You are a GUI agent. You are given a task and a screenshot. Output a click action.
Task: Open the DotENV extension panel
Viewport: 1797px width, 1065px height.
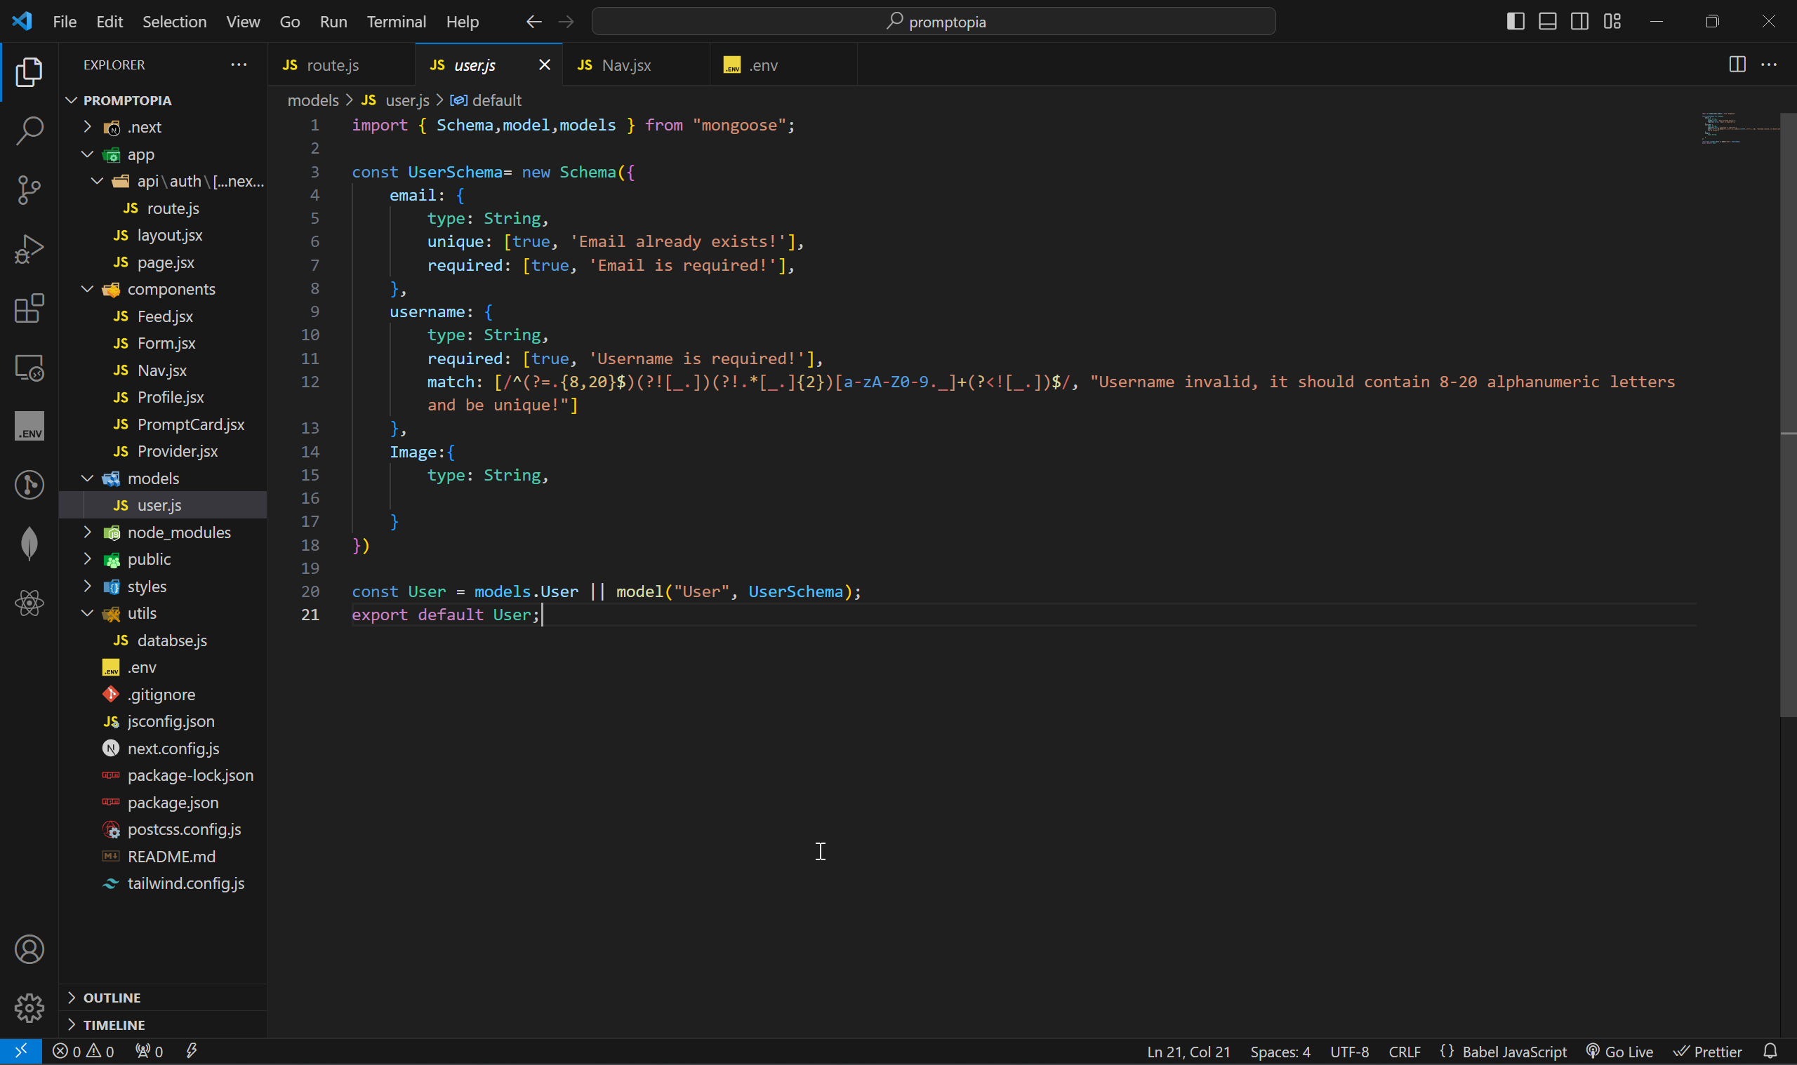(x=29, y=425)
